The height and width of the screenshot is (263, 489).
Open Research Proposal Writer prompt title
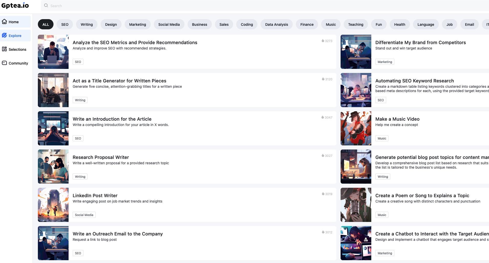click(101, 157)
